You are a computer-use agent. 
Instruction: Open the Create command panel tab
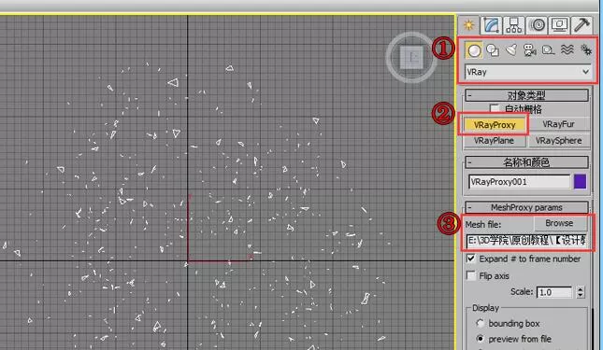[468, 25]
